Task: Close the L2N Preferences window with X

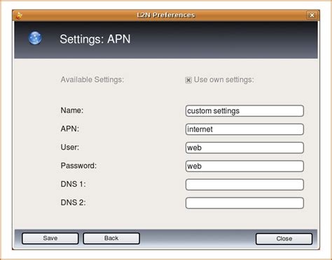Action: click(312, 15)
